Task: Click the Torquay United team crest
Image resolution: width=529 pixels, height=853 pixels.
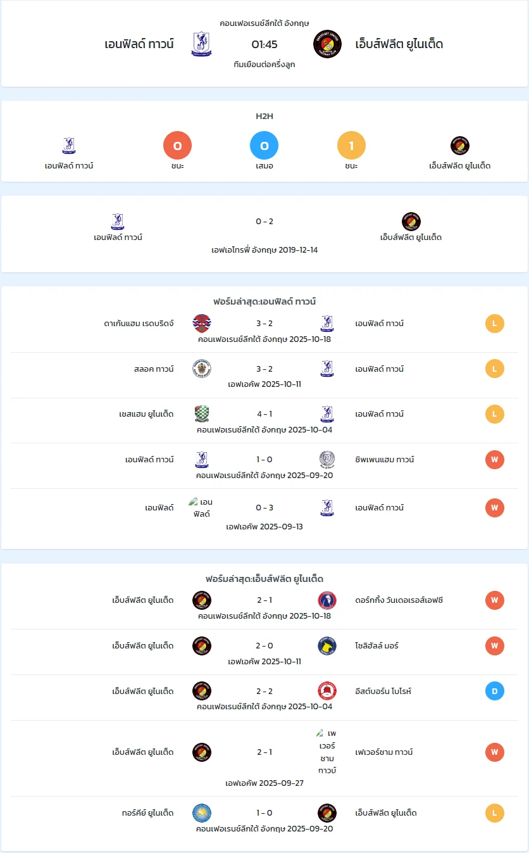Action: 201,813
